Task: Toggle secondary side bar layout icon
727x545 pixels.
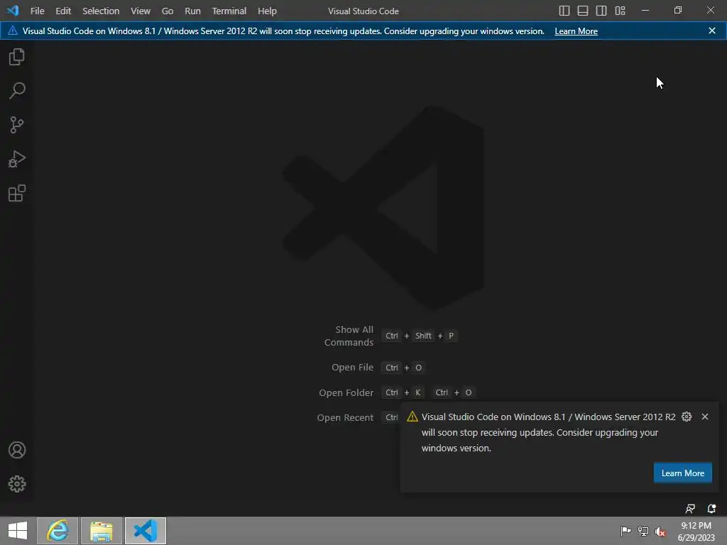Action: tap(601, 11)
